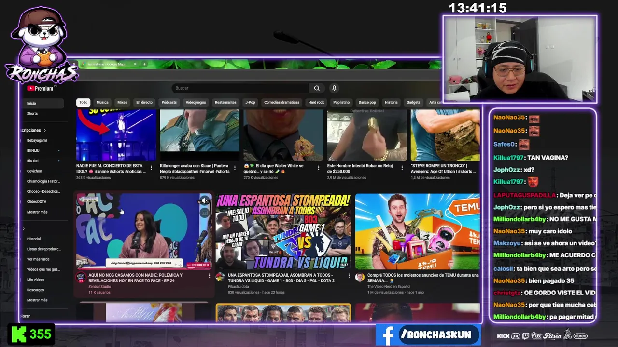Select the 'Todo' filter chip
This screenshot has width=618, height=347.
84,102
